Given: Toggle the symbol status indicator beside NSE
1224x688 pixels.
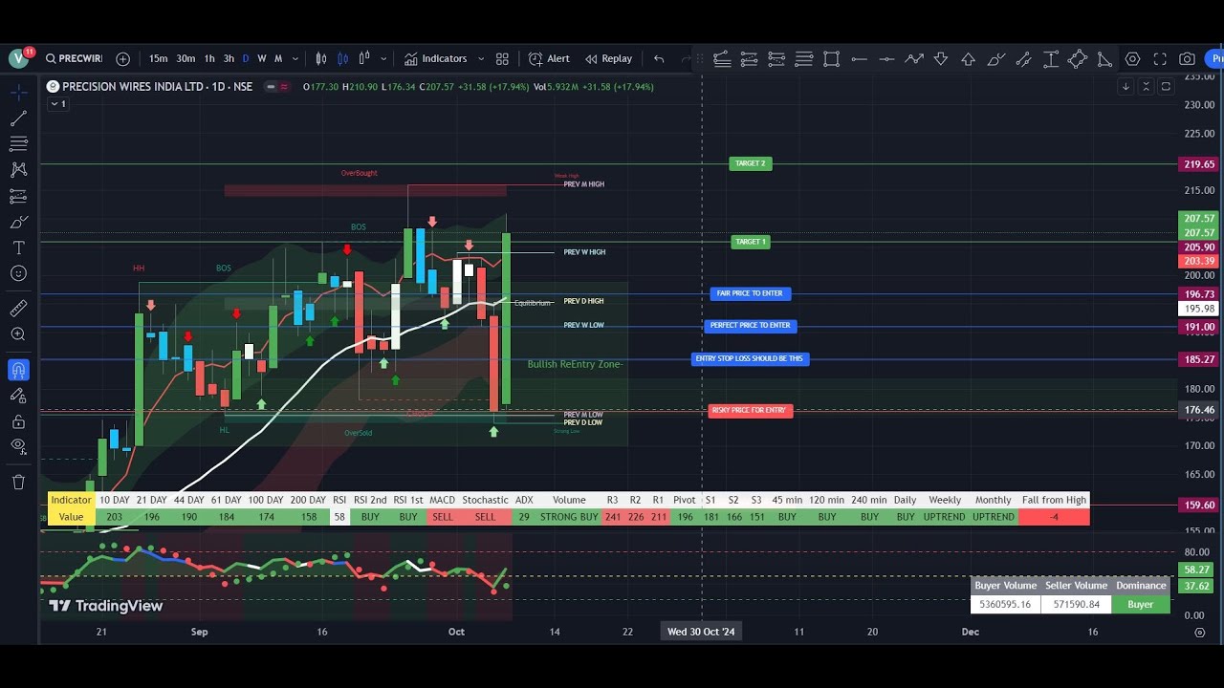Looking at the screenshot, I should [x=277, y=86].
